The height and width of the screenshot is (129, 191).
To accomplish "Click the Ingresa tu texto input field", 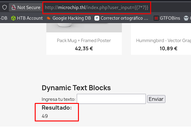I will point(111,99).
